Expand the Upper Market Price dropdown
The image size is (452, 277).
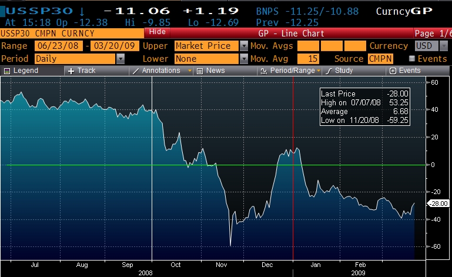tap(243, 46)
